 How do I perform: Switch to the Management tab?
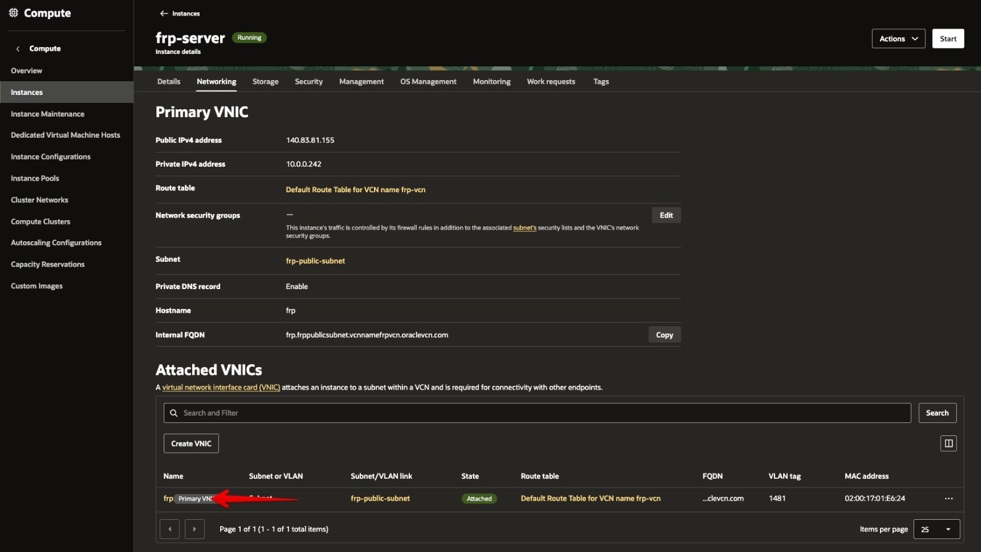click(362, 81)
